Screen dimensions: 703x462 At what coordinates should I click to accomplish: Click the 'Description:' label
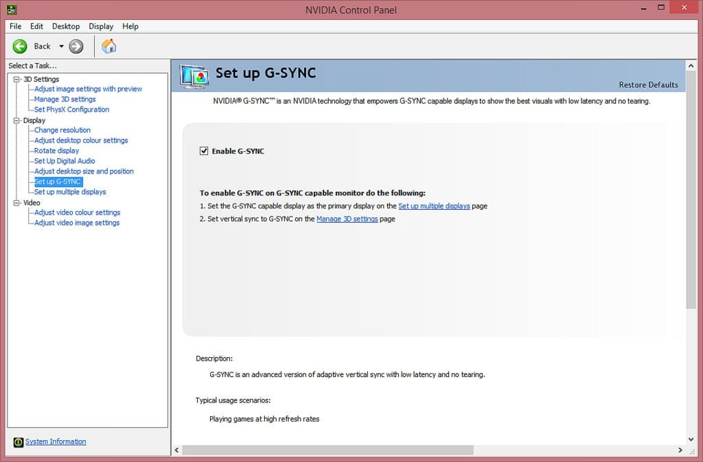[x=214, y=358]
